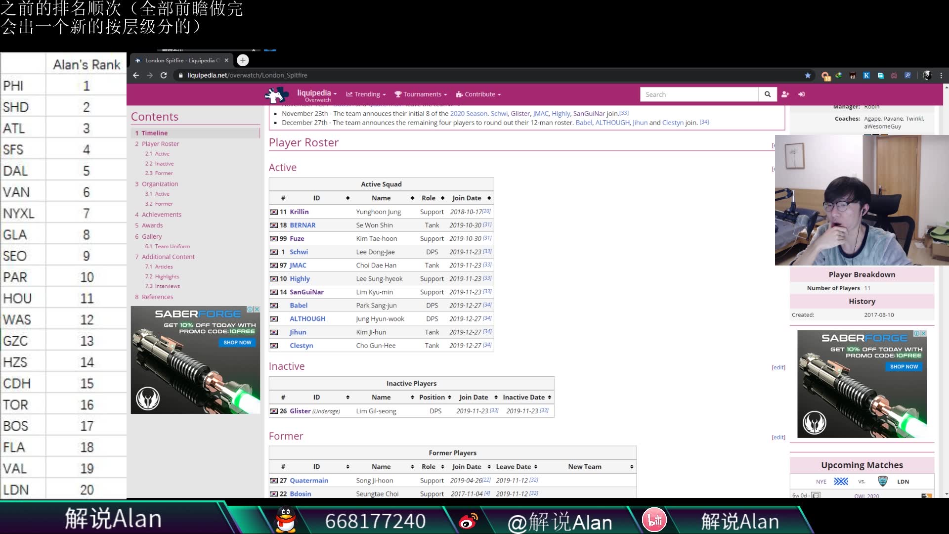Open the BERNAR player page
Viewport: 949px width, 534px height.
pyautogui.click(x=302, y=225)
